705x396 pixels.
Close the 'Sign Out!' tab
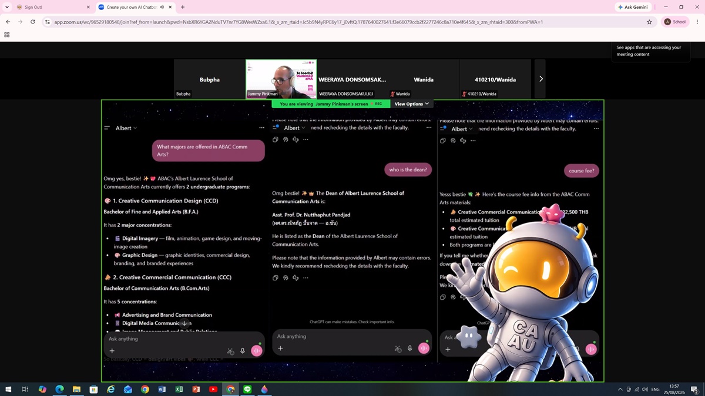[x=89, y=7]
